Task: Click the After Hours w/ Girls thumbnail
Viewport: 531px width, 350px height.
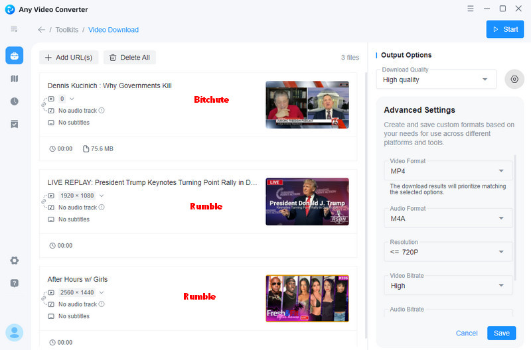Action: click(307, 298)
